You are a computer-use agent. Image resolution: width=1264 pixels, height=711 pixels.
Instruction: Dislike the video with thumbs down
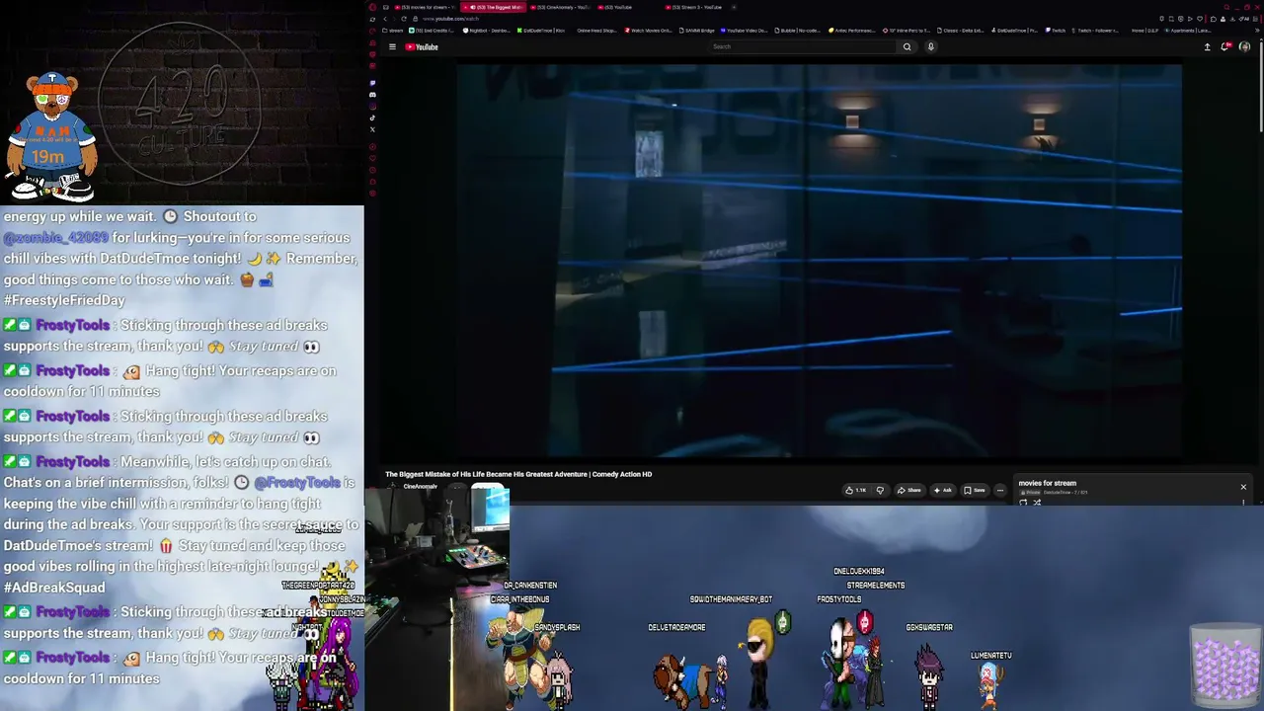(880, 490)
